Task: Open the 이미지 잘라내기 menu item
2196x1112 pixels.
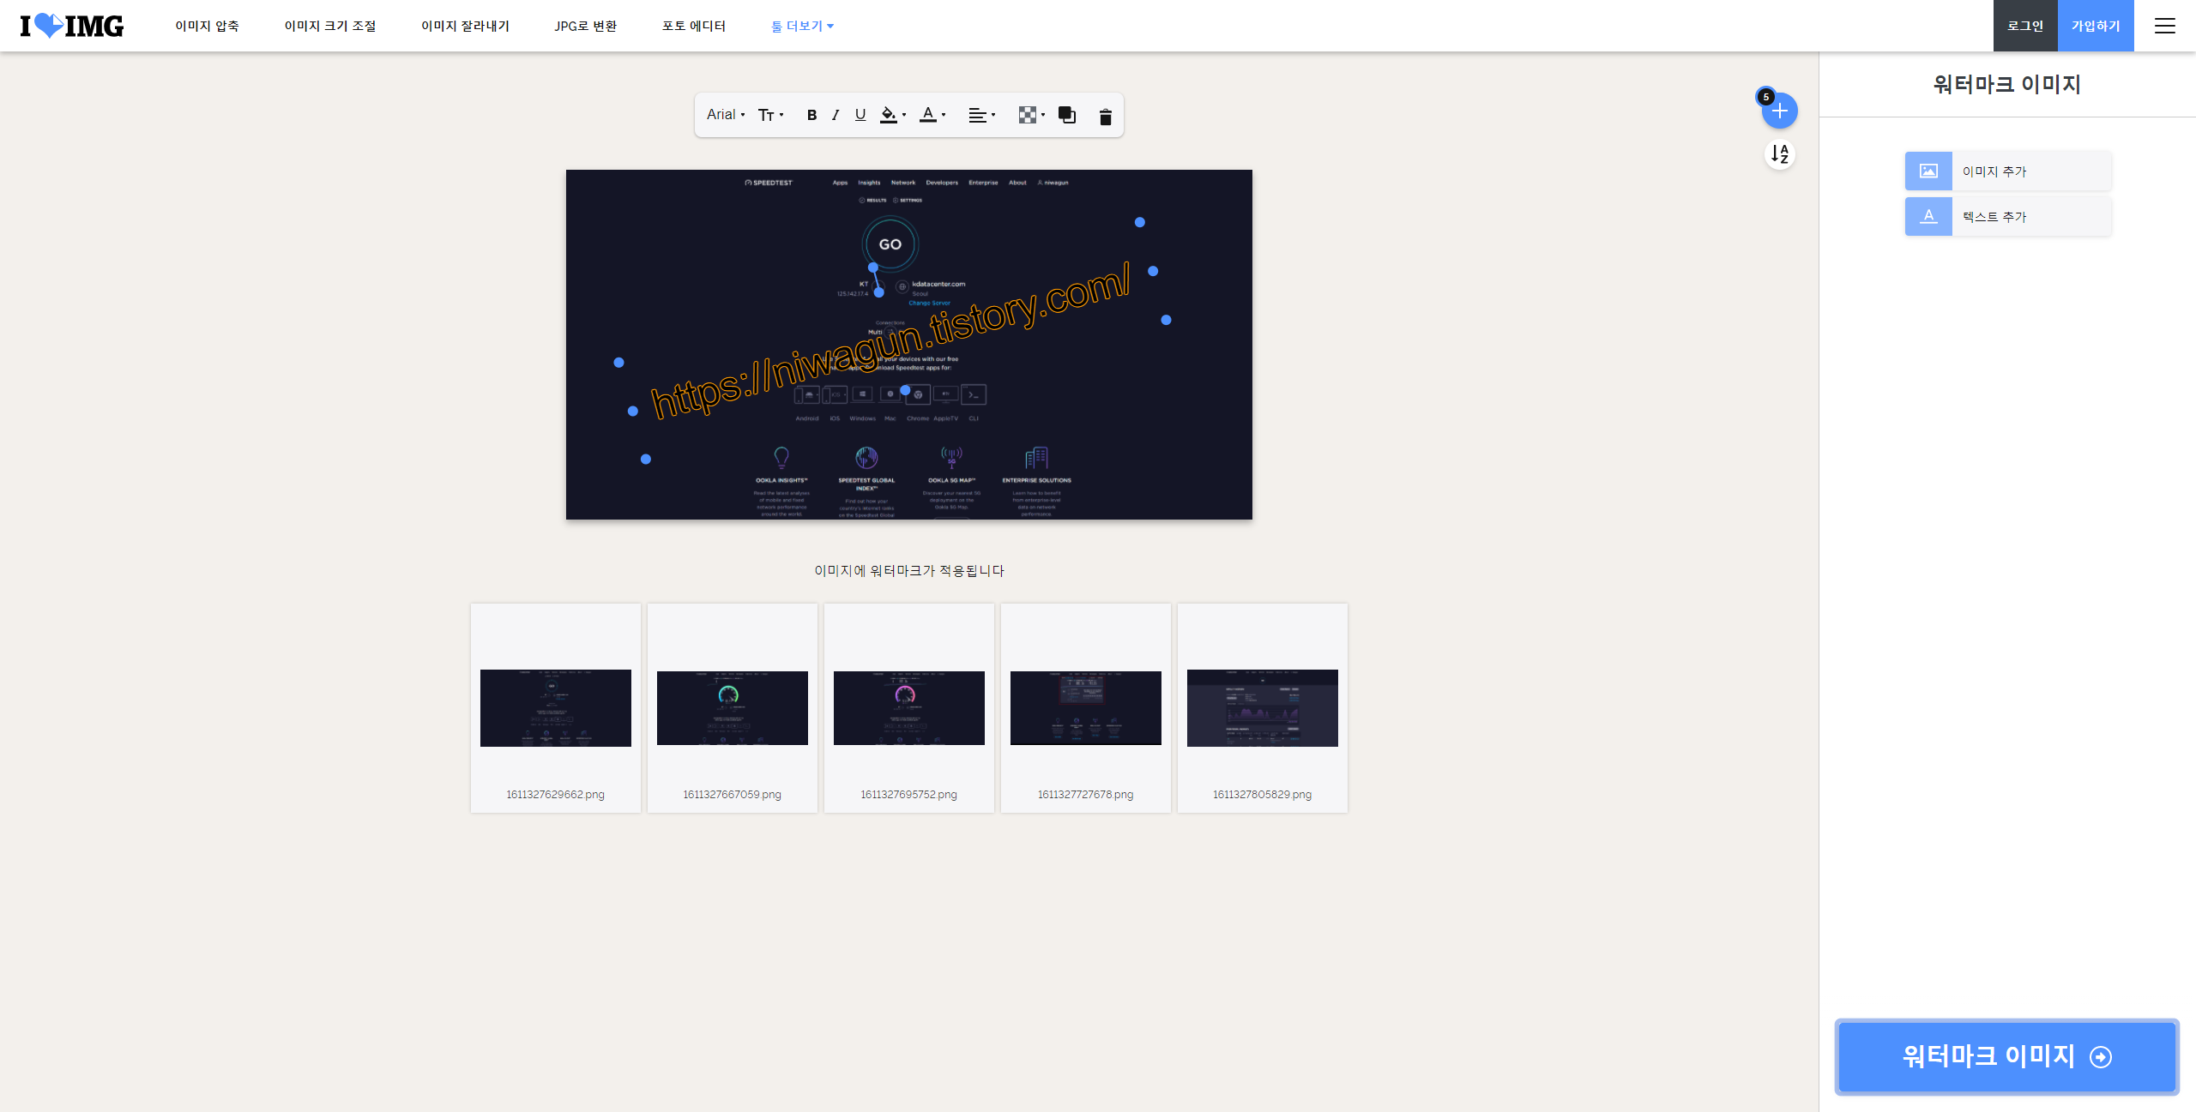Action: (465, 26)
